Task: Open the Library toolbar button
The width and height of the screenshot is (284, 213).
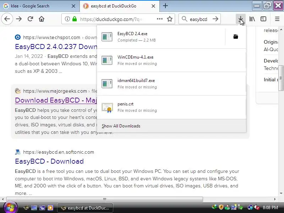Action: 252,19
